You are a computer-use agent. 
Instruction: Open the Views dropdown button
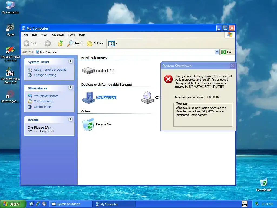click(113, 43)
